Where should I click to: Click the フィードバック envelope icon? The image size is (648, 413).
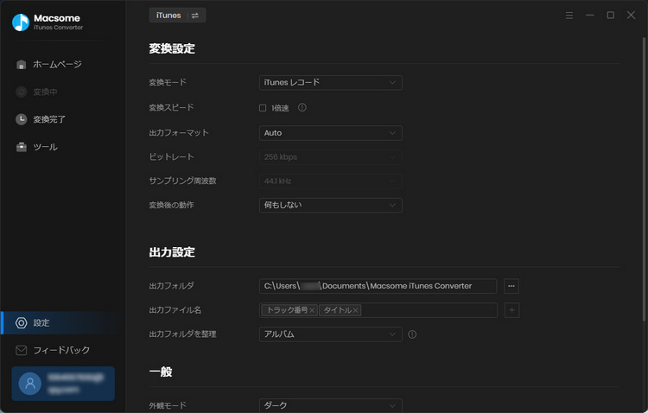point(21,350)
